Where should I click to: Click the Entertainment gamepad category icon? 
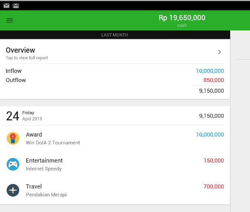(13, 164)
